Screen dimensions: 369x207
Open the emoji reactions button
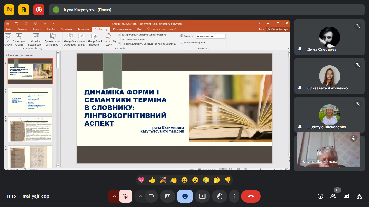coord(185,196)
